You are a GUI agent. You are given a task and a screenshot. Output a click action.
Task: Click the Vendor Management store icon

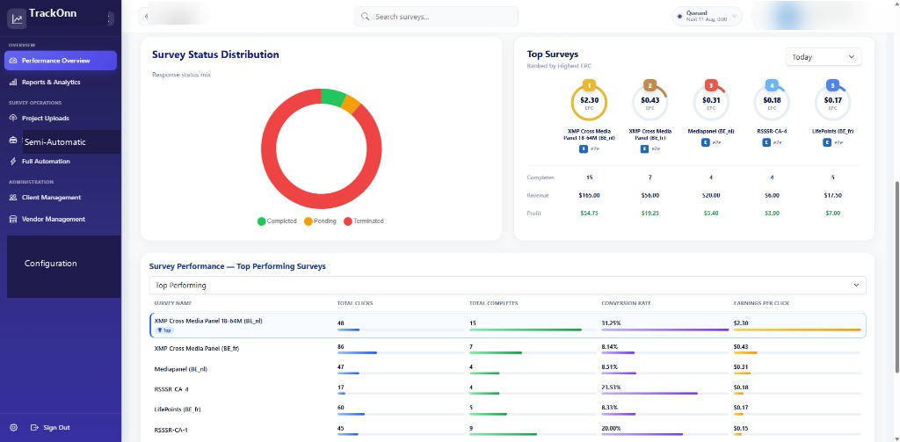coord(14,220)
